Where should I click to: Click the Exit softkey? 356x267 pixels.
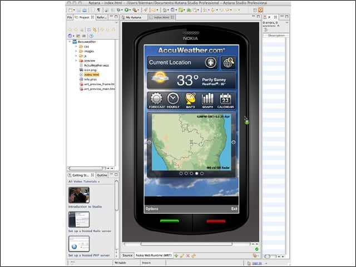pyautogui.click(x=234, y=209)
